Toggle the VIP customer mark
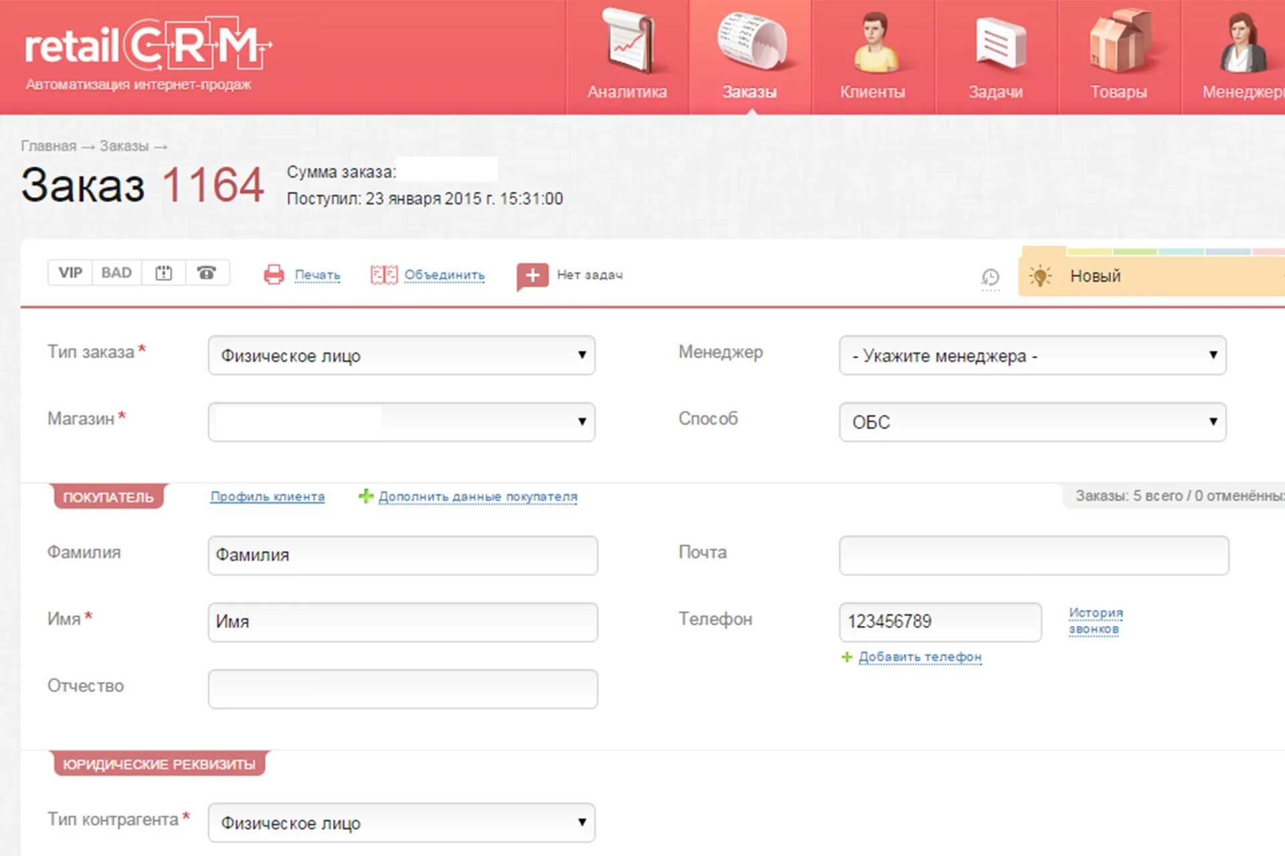Image resolution: width=1285 pixels, height=856 pixels. tap(70, 273)
